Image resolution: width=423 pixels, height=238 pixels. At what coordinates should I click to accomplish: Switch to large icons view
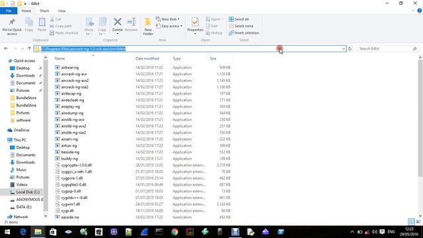(418, 222)
